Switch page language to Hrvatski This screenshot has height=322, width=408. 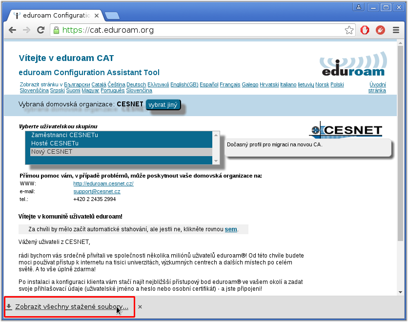pyautogui.click(x=269, y=84)
